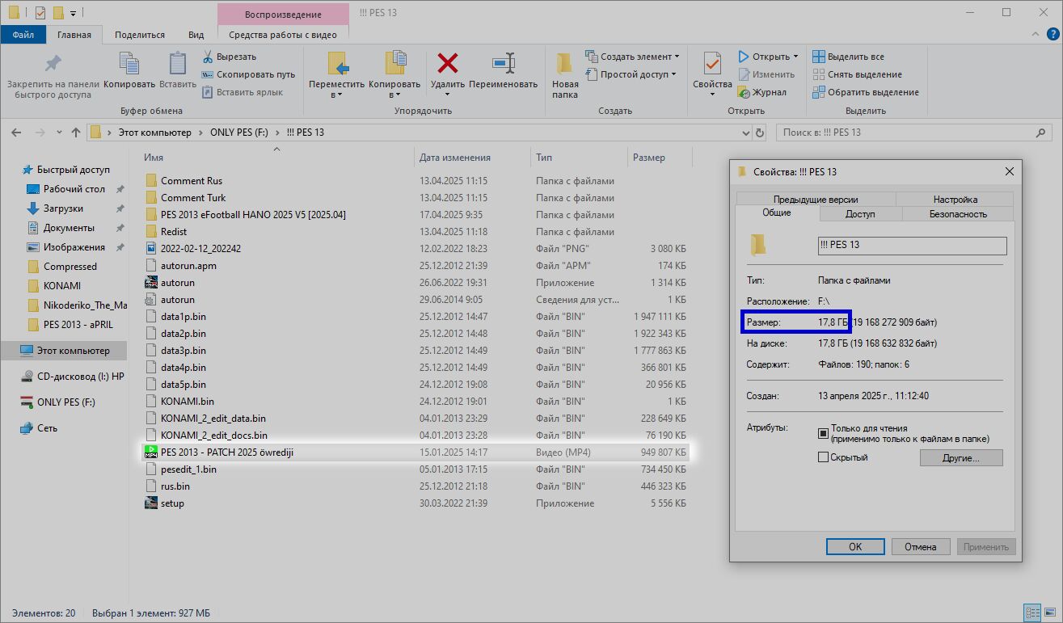Switch to large icons view in the status bar
This screenshot has width=1063, height=623.
(1049, 612)
